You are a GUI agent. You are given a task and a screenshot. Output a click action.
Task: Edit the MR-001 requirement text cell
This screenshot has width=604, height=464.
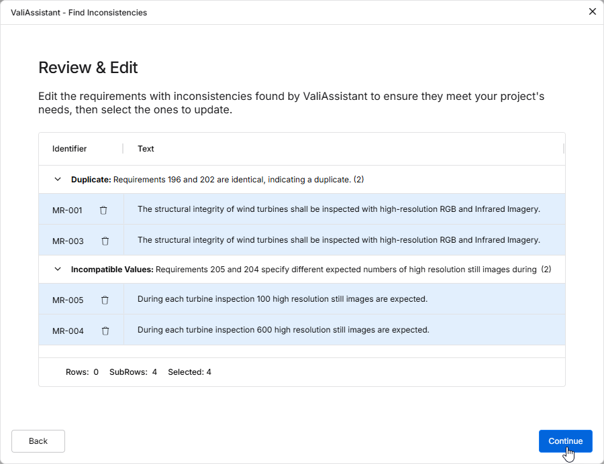click(338, 209)
